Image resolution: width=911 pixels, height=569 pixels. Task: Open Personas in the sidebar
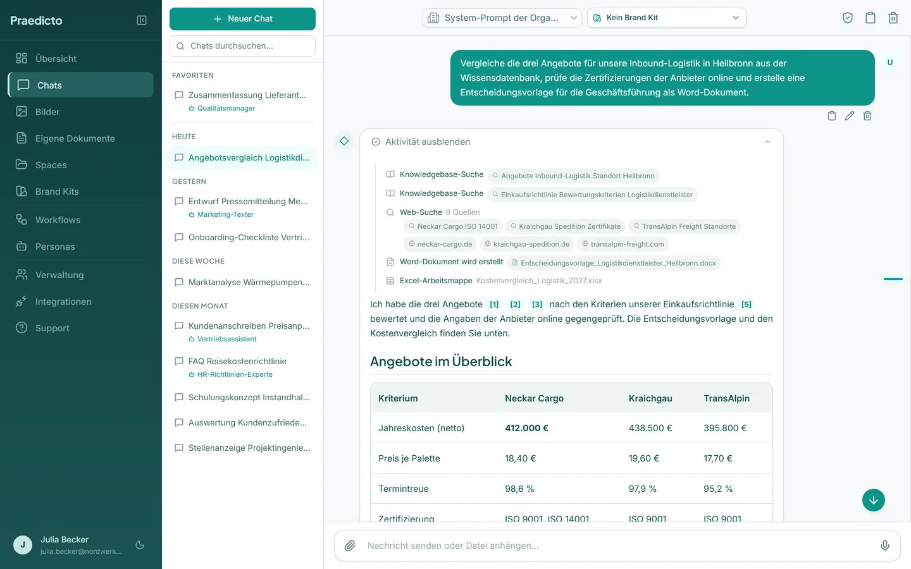click(81, 247)
